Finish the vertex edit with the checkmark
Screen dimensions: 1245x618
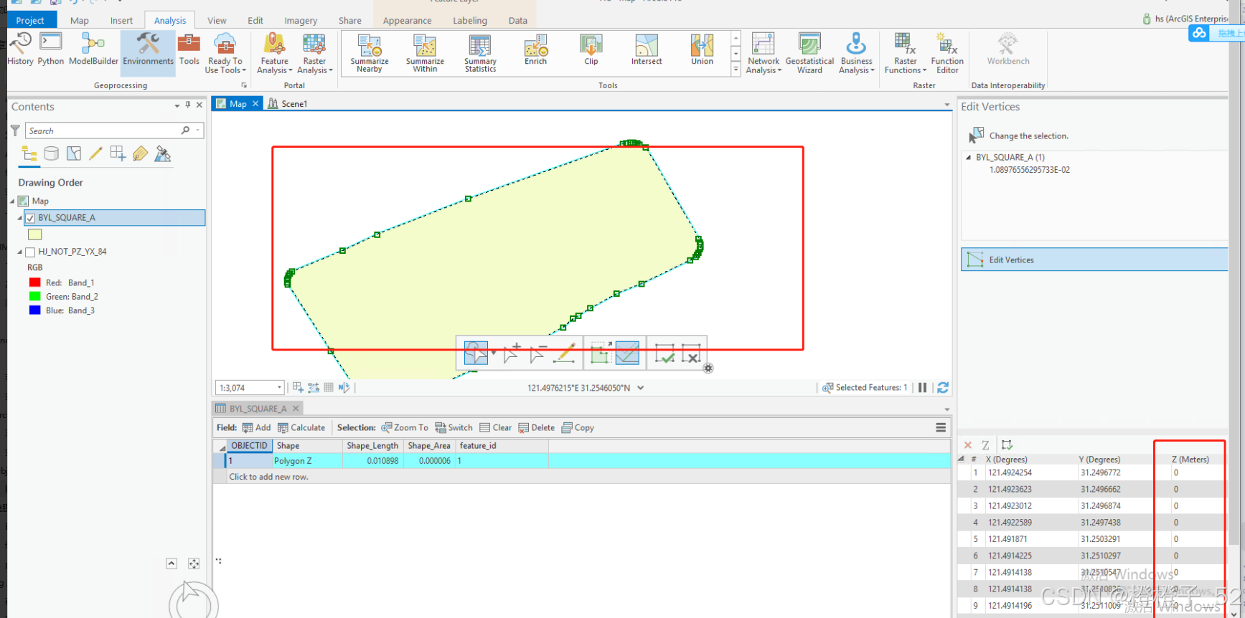664,353
